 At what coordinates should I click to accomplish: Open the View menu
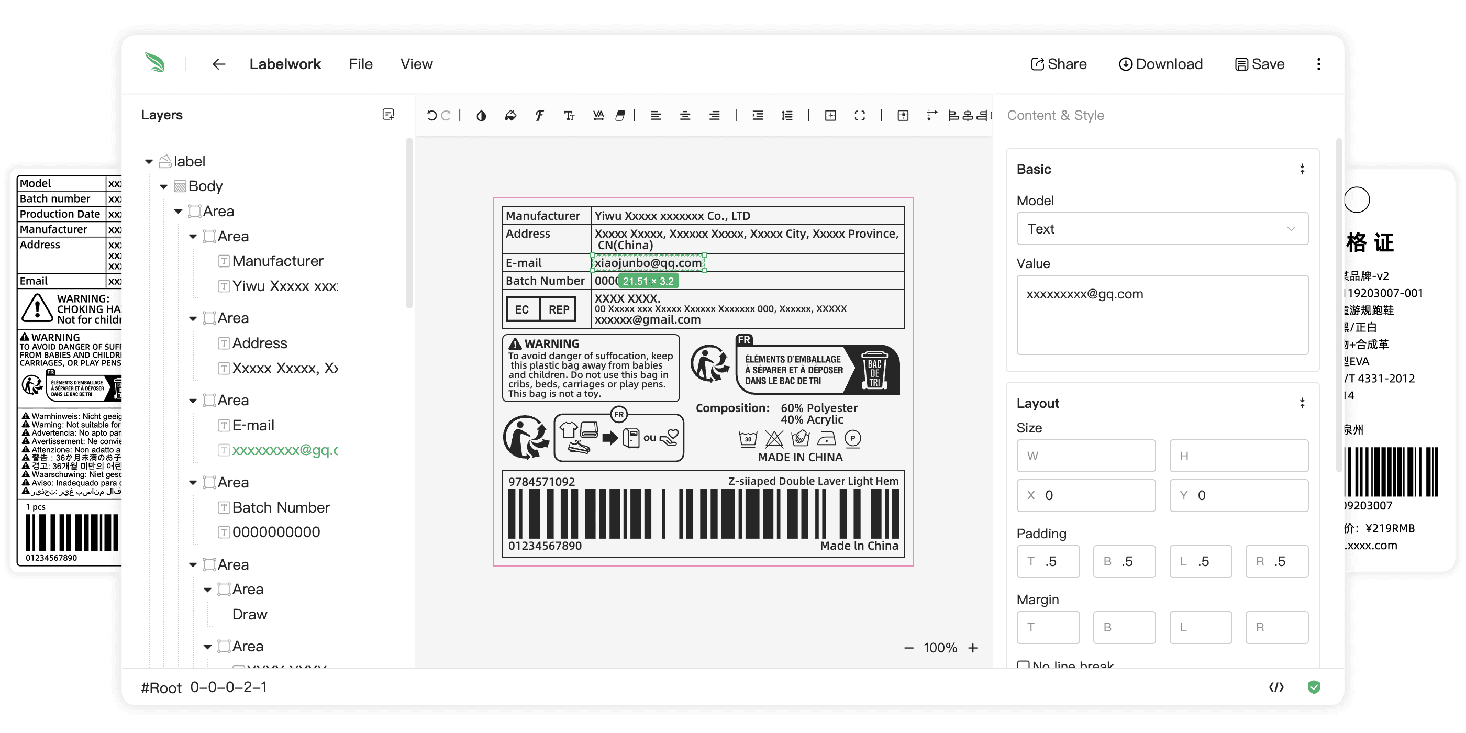(416, 64)
